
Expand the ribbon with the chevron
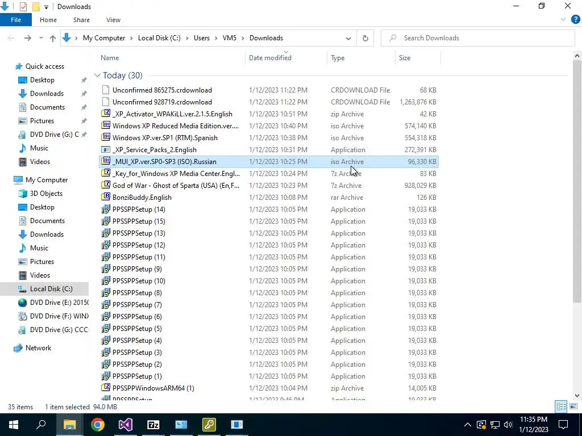(563, 20)
